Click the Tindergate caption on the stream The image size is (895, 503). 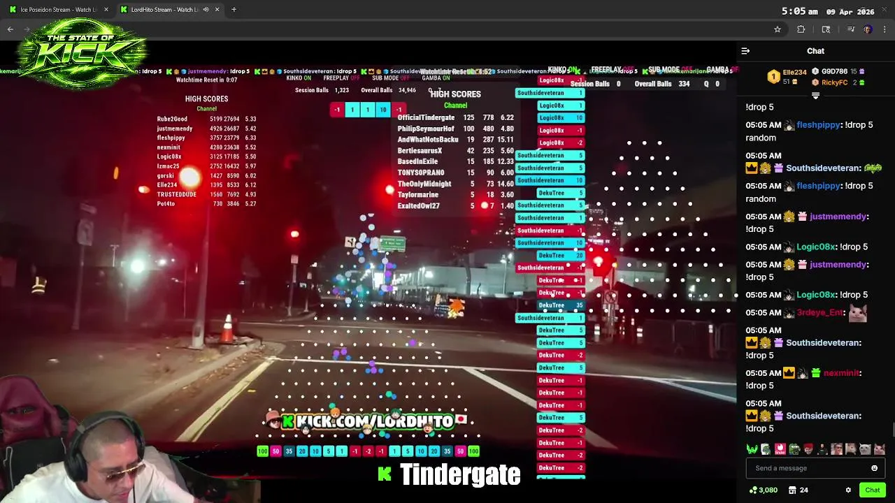pyautogui.click(x=460, y=474)
